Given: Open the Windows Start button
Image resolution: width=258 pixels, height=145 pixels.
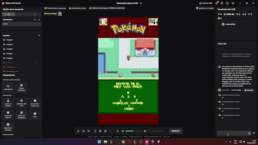Looking at the screenshot, I should (99, 142).
